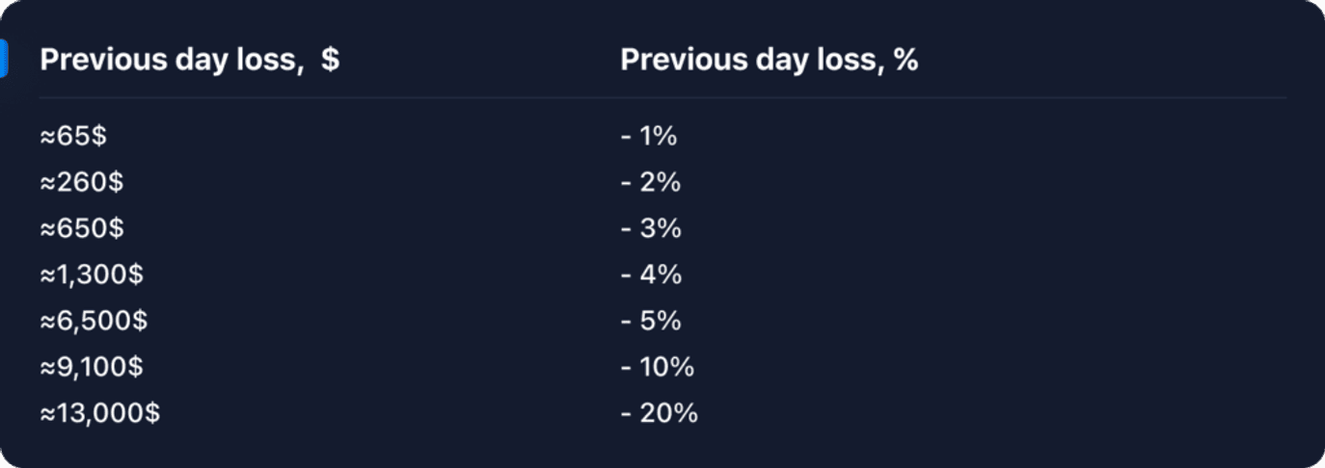Click the ≈650$ loss value
This screenshot has width=1325, height=468.
[82, 228]
